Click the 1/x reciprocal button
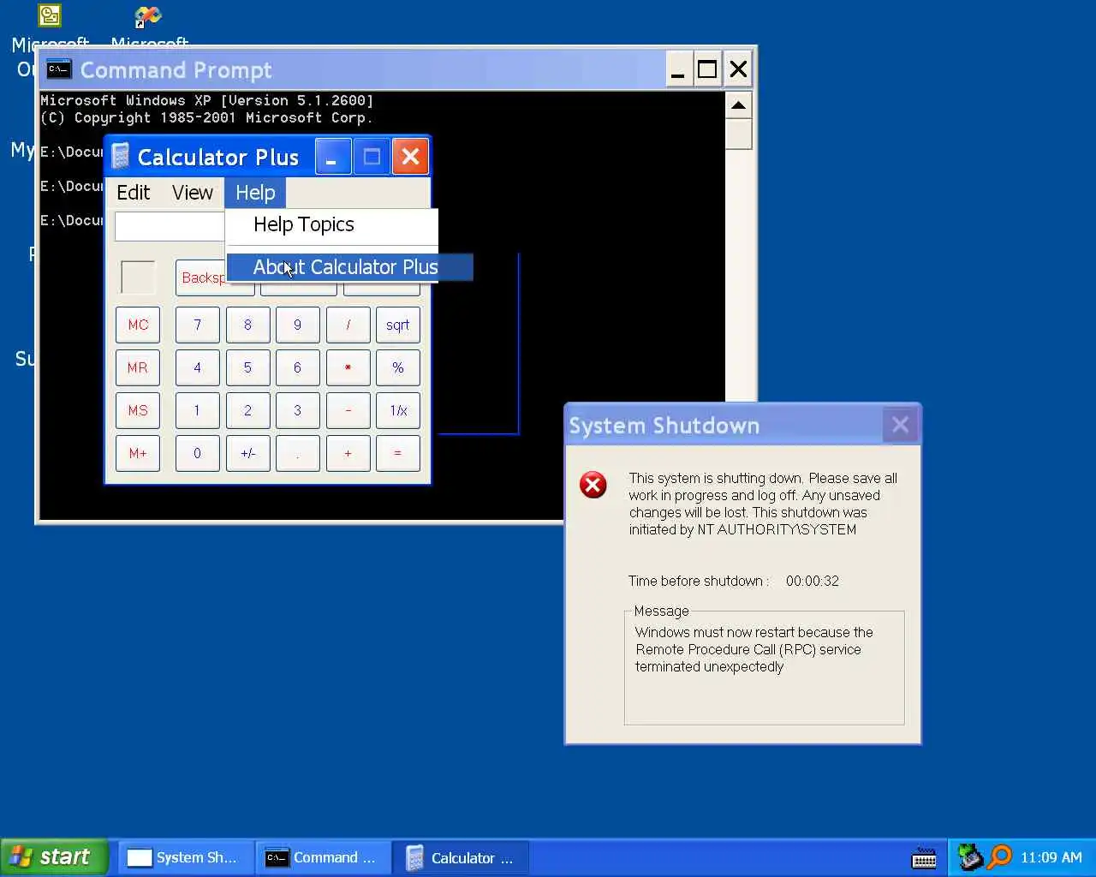This screenshot has width=1096, height=877. pyautogui.click(x=397, y=410)
